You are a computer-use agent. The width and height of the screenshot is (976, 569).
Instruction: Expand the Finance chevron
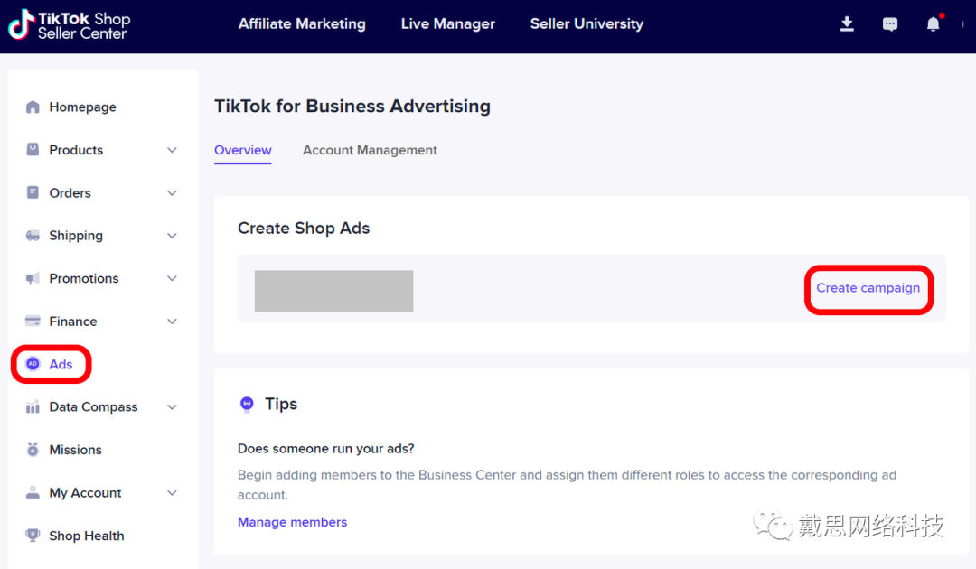click(173, 322)
